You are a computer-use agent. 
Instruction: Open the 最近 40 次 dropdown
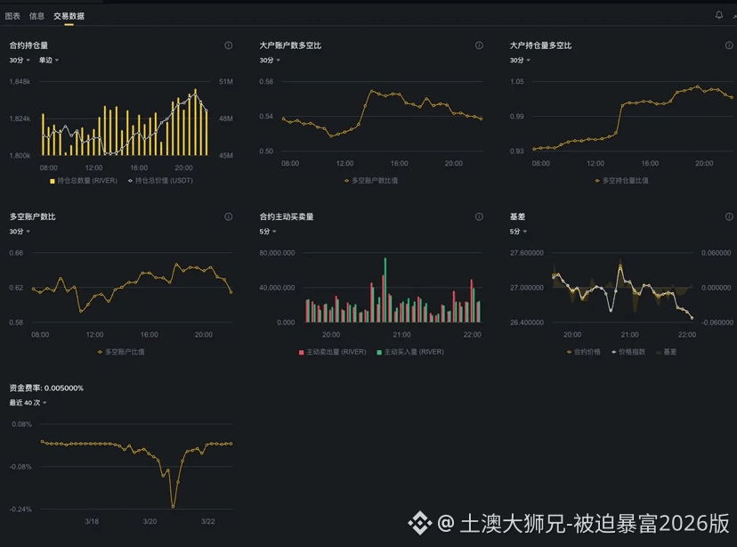[x=28, y=403]
